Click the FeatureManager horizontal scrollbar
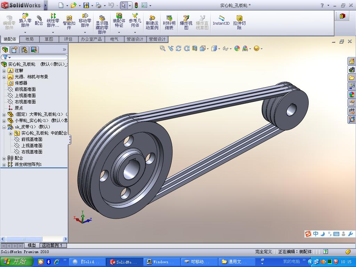Viewport: 356px width, 267px height. click(34, 239)
